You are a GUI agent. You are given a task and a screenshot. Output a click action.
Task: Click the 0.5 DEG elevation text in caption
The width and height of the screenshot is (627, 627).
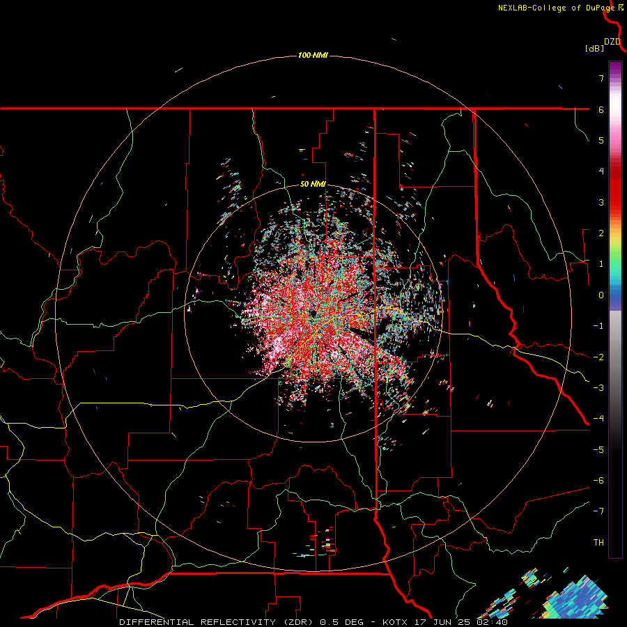[x=342, y=622]
